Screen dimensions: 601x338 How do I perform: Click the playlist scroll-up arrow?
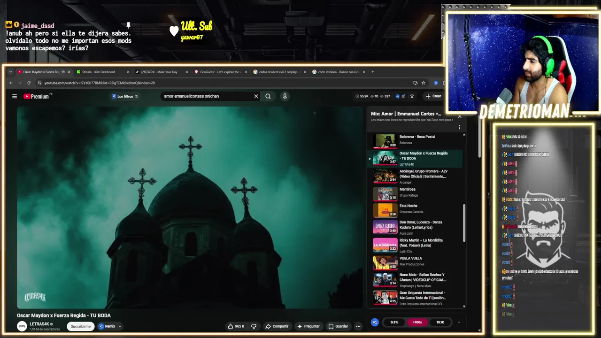(x=464, y=135)
